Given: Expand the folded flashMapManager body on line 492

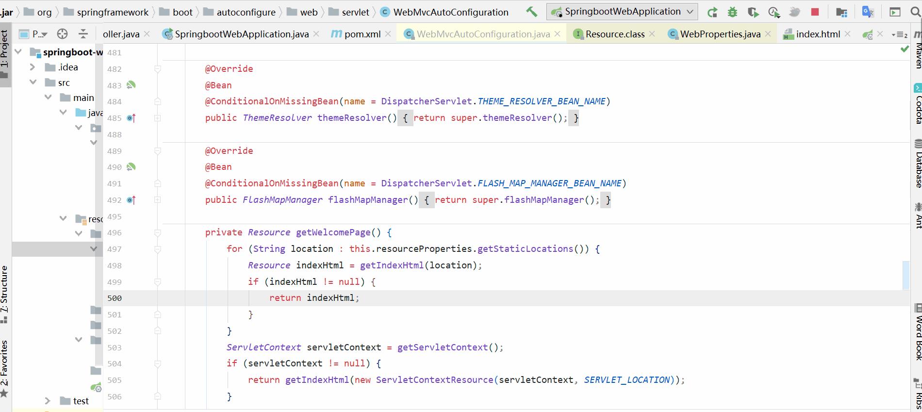Looking at the screenshot, I should (158, 200).
